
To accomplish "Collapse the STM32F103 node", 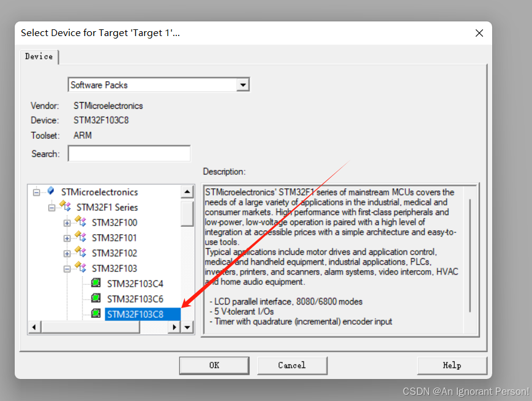I will point(67,269).
